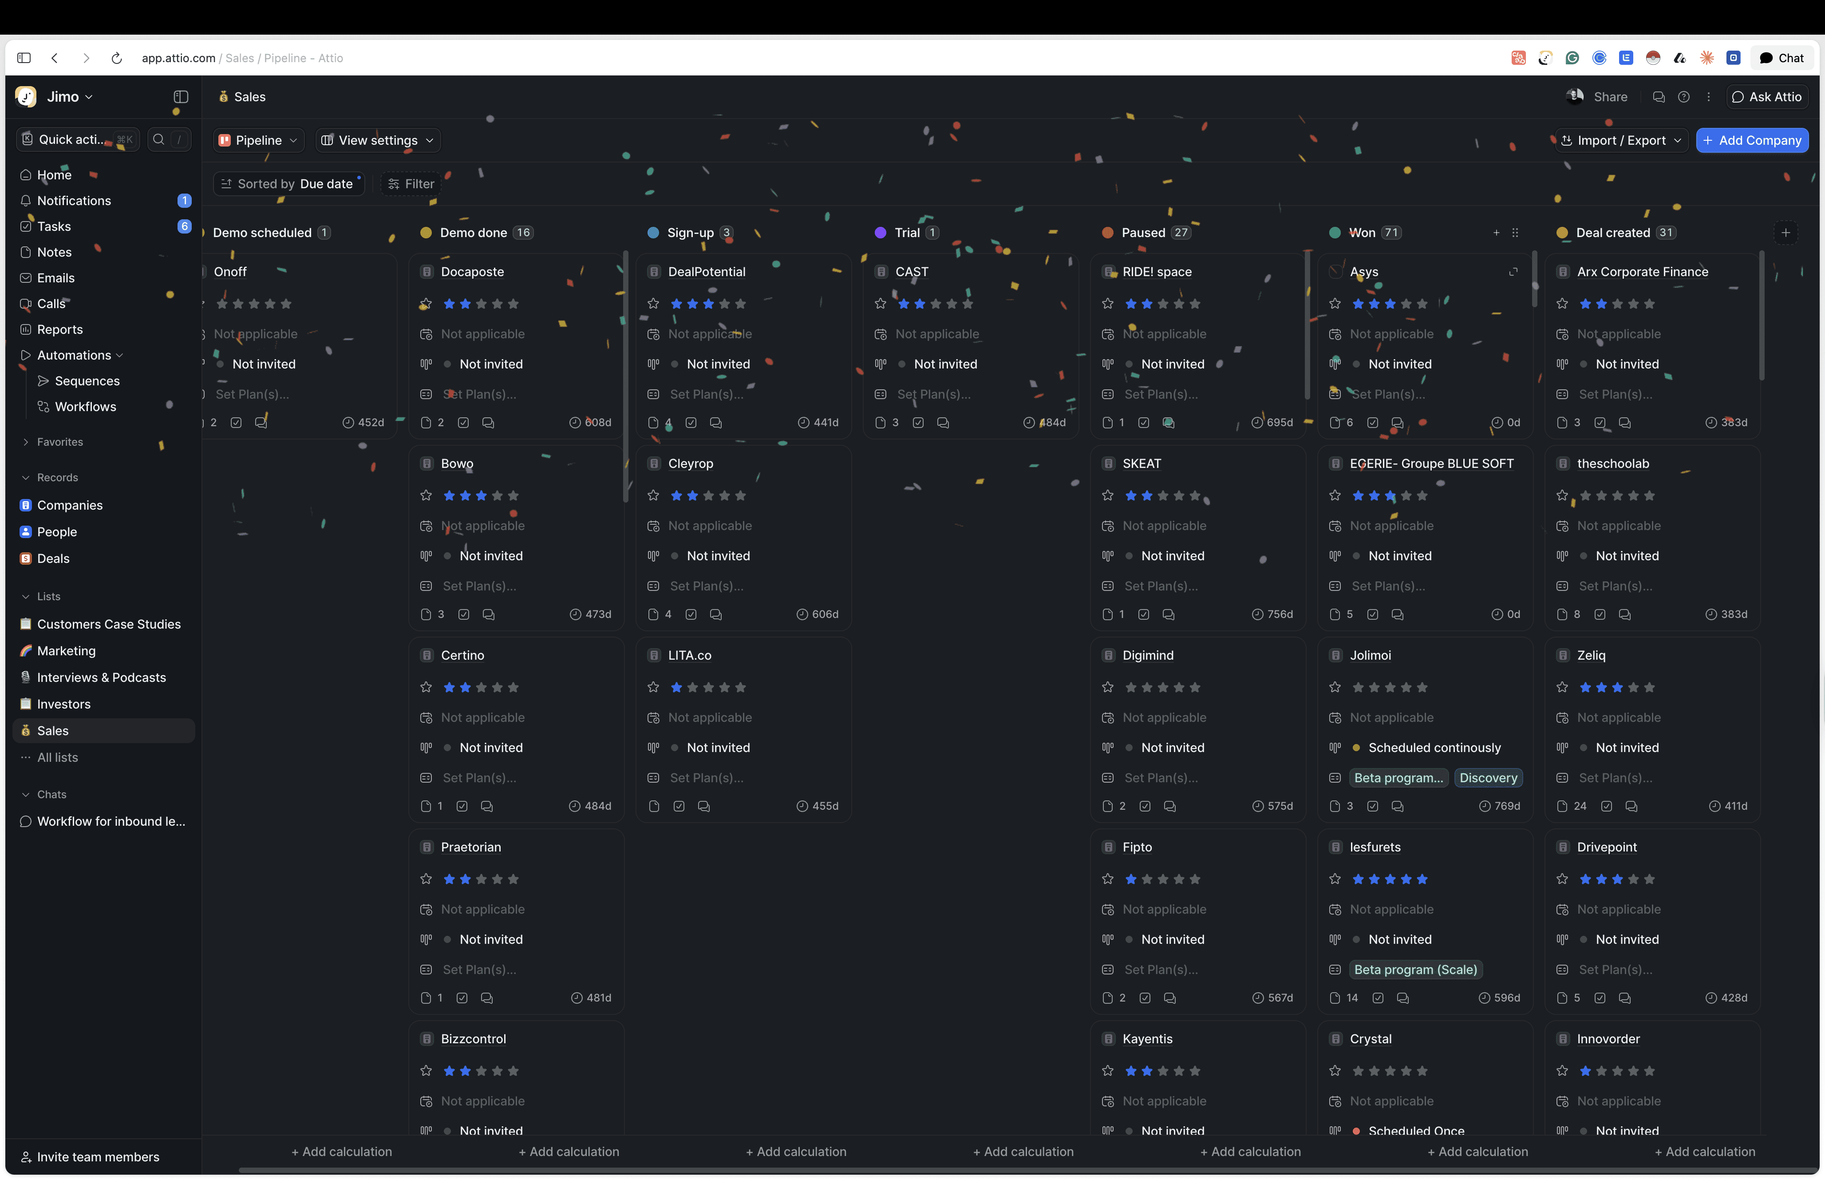Collapse the left sidebar panel

pyautogui.click(x=182, y=96)
